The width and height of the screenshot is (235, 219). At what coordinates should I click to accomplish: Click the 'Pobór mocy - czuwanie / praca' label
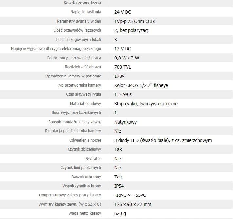click(74, 58)
